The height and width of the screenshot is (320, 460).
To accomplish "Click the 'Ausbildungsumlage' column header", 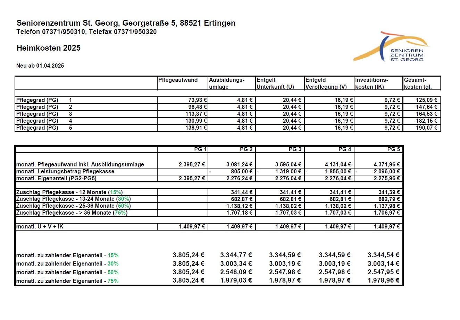I will point(227,83).
